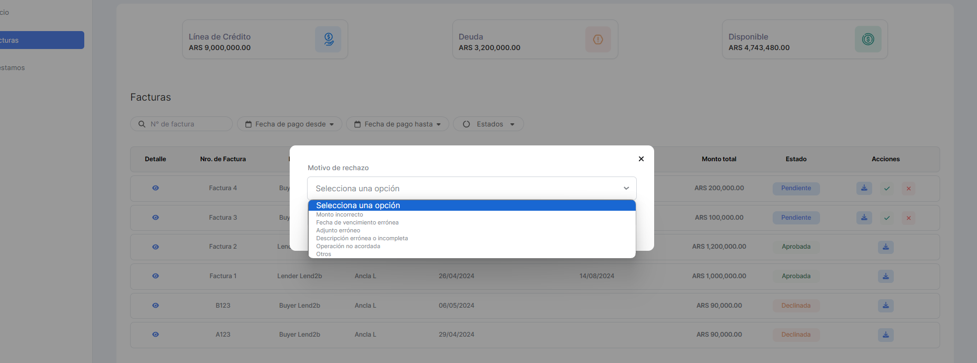This screenshot has height=363, width=977.
Task: Download Factura 4 using its download icon
Action: (864, 188)
